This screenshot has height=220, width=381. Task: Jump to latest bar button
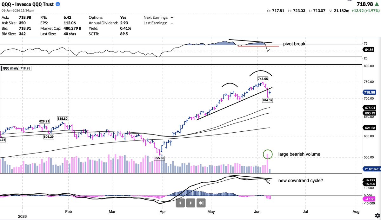[201, 203]
